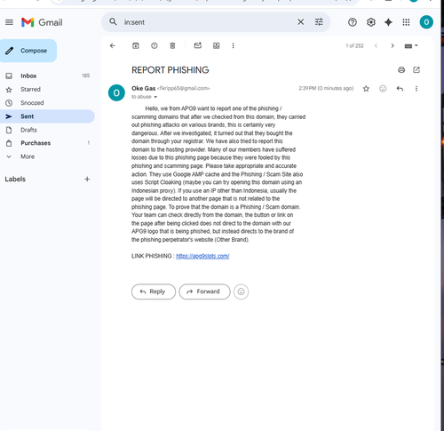Mark this email as unread
The width and height of the screenshot is (444, 431).
[x=198, y=45]
